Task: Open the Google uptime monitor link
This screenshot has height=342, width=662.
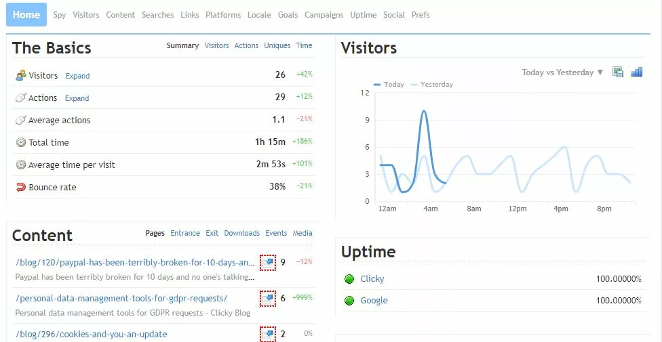Action: click(x=374, y=301)
